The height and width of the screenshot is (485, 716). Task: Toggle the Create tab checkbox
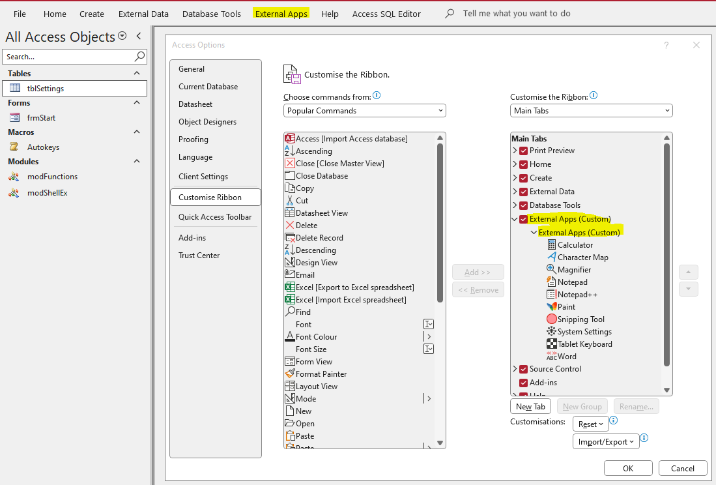[523, 178]
